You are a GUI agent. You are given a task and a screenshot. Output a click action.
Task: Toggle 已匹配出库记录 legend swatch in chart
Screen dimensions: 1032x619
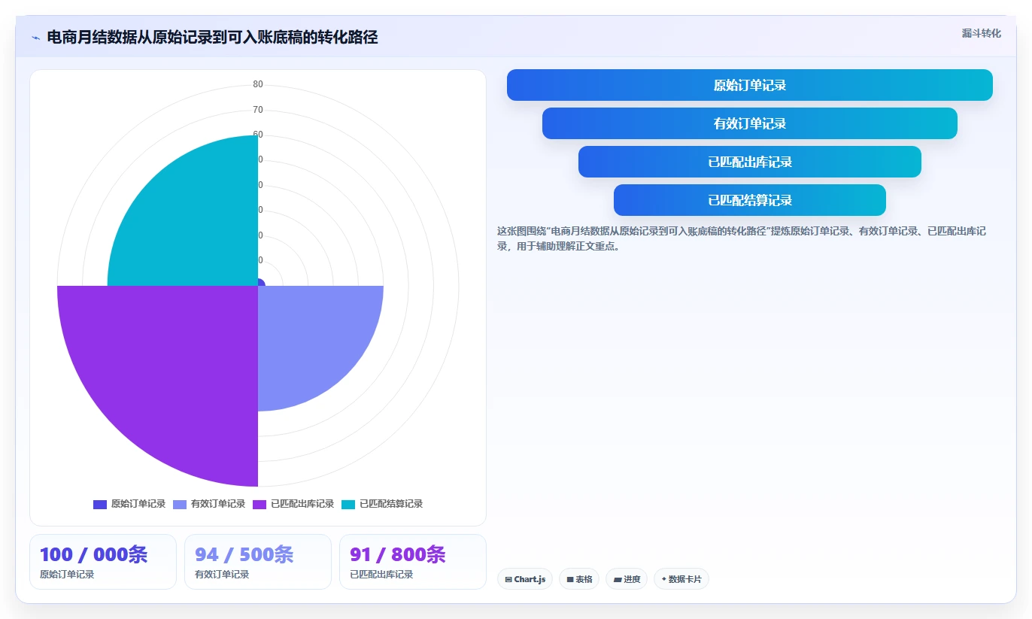[260, 504]
